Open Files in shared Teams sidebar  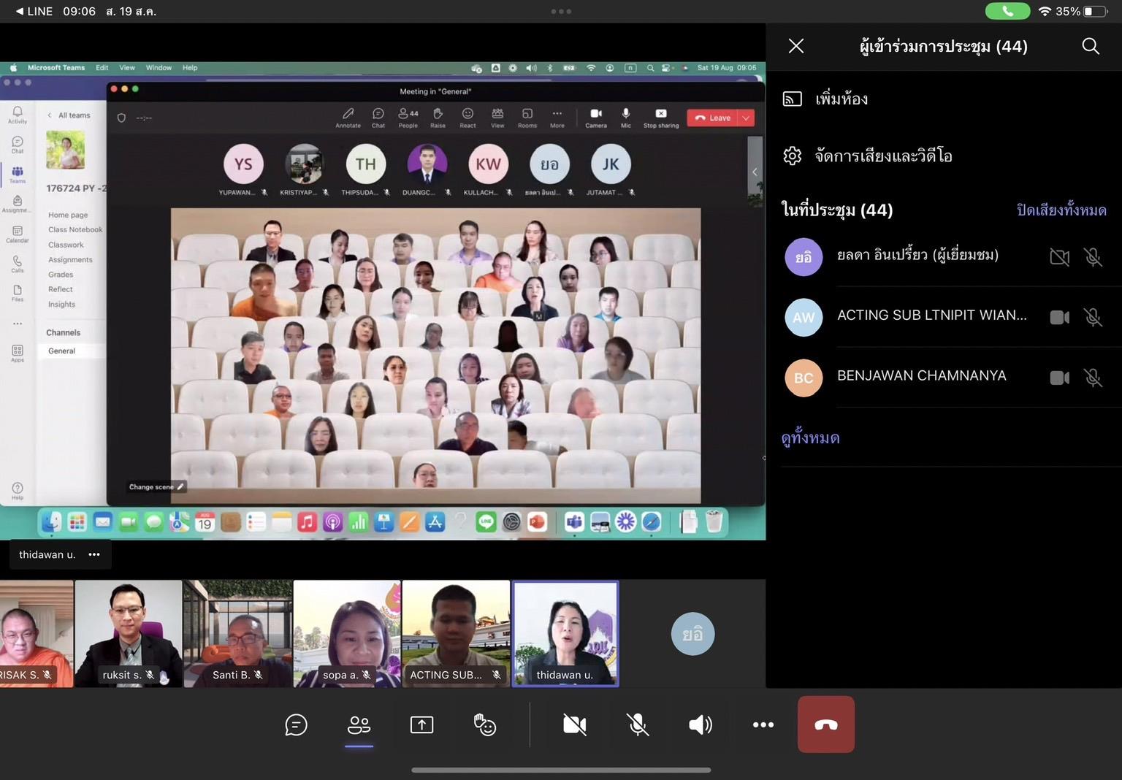(18, 293)
